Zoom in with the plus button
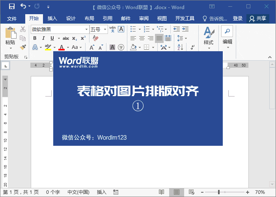Viewport: 276px width, 197px height. point(248,192)
